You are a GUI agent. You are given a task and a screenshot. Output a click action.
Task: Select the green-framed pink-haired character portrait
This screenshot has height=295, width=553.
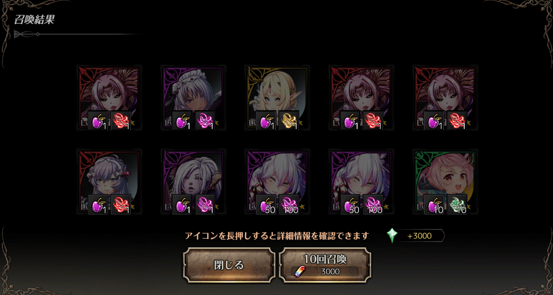(x=445, y=182)
